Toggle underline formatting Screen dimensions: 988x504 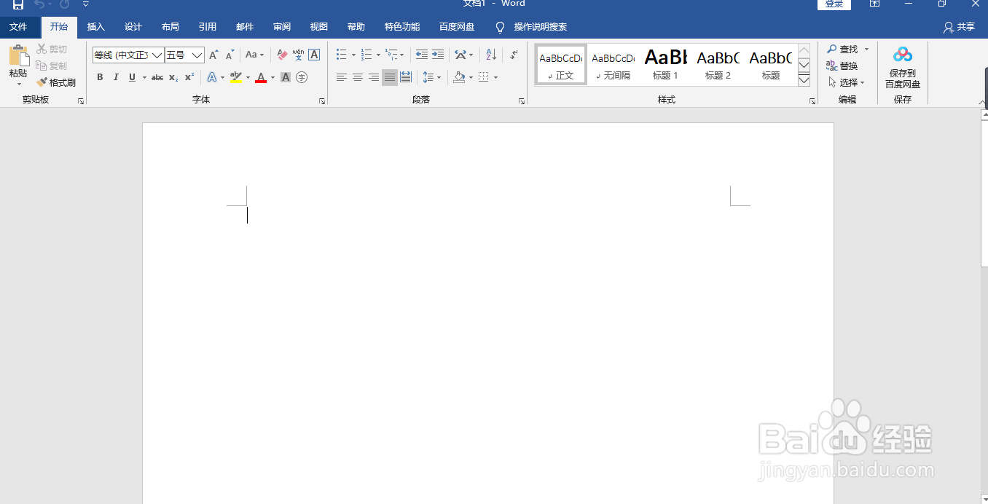coord(132,77)
